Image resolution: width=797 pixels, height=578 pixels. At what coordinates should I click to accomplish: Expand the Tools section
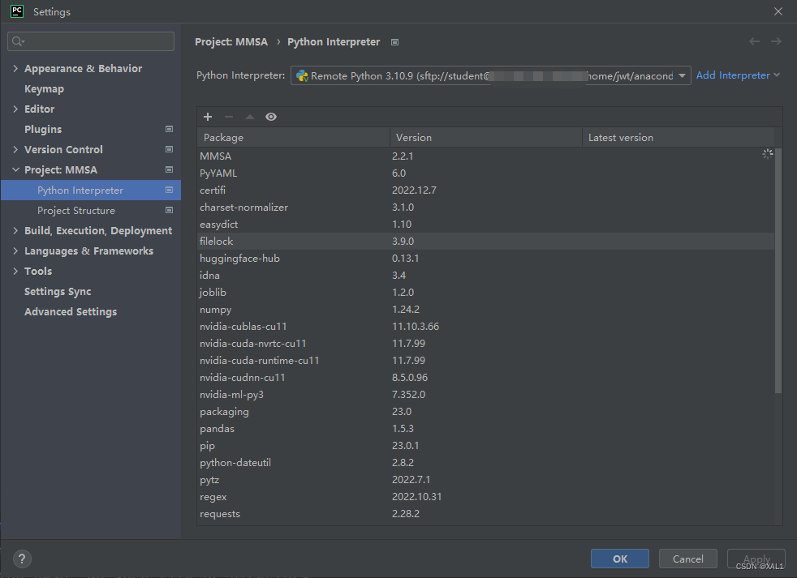(x=15, y=272)
